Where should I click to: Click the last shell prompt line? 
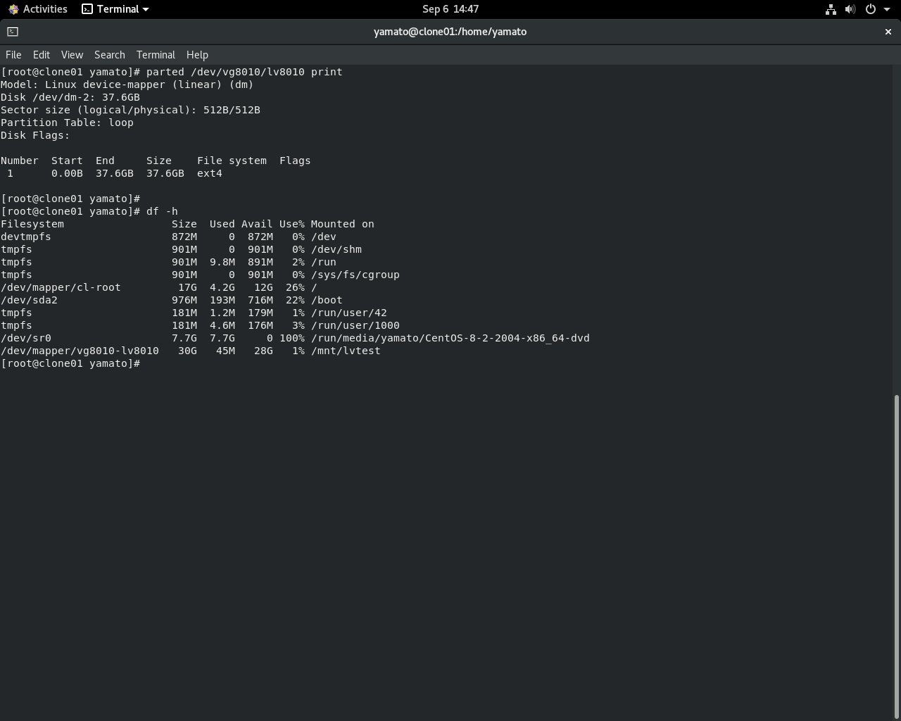[70, 363]
